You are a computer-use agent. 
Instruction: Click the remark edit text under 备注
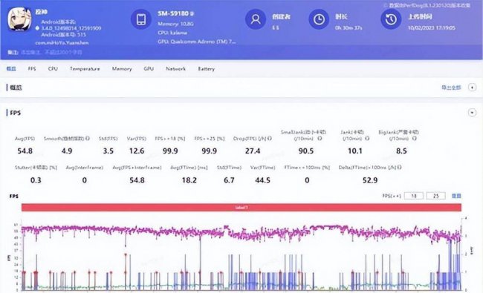pyautogui.click(x=51, y=52)
